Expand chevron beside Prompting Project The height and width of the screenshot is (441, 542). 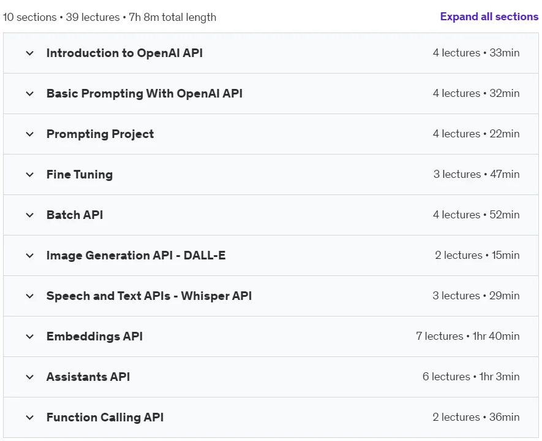(30, 134)
